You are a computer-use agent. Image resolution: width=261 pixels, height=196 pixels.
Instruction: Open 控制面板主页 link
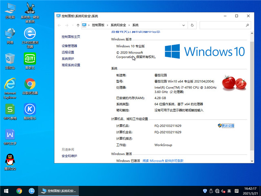71,37
